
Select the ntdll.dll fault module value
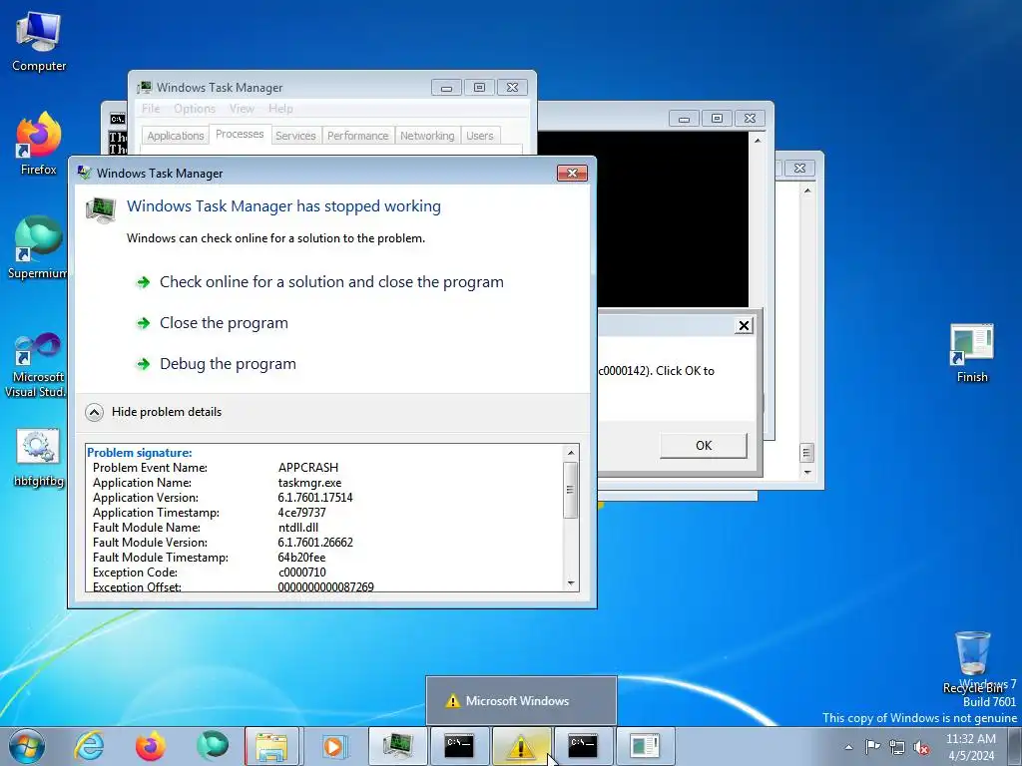[297, 528]
